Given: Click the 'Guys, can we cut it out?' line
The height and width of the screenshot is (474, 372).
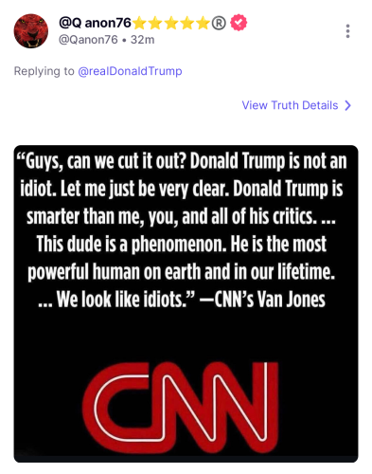Looking at the screenshot, I should point(102,161).
